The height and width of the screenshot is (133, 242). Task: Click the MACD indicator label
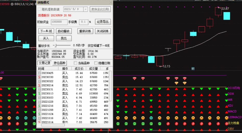coord(232,111)
